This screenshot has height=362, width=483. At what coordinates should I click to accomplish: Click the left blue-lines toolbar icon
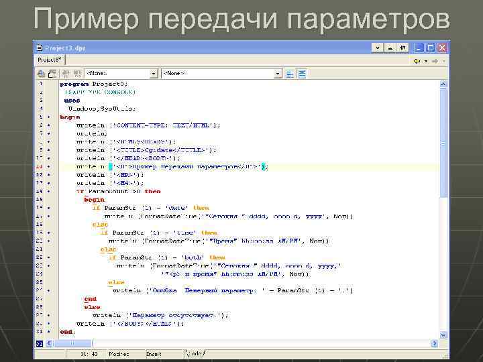pyautogui.click(x=290, y=74)
